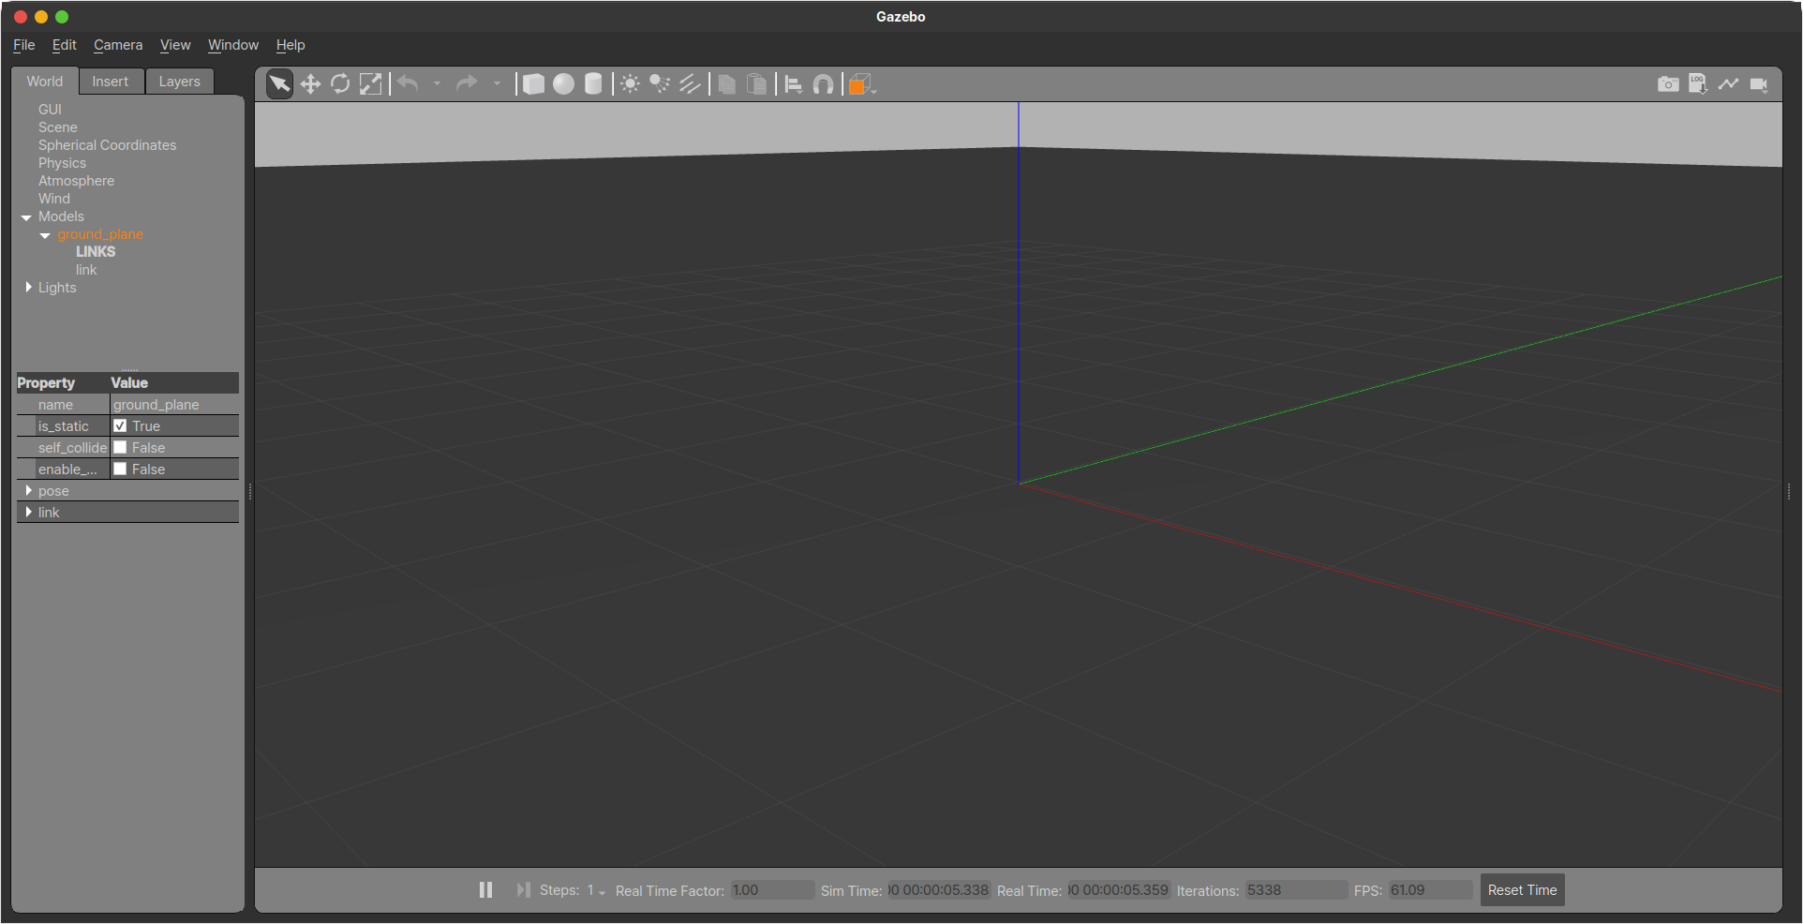The height and width of the screenshot is (924, 1803).
Task: Select the ground_plane model entry
Action: pos(100,234)
